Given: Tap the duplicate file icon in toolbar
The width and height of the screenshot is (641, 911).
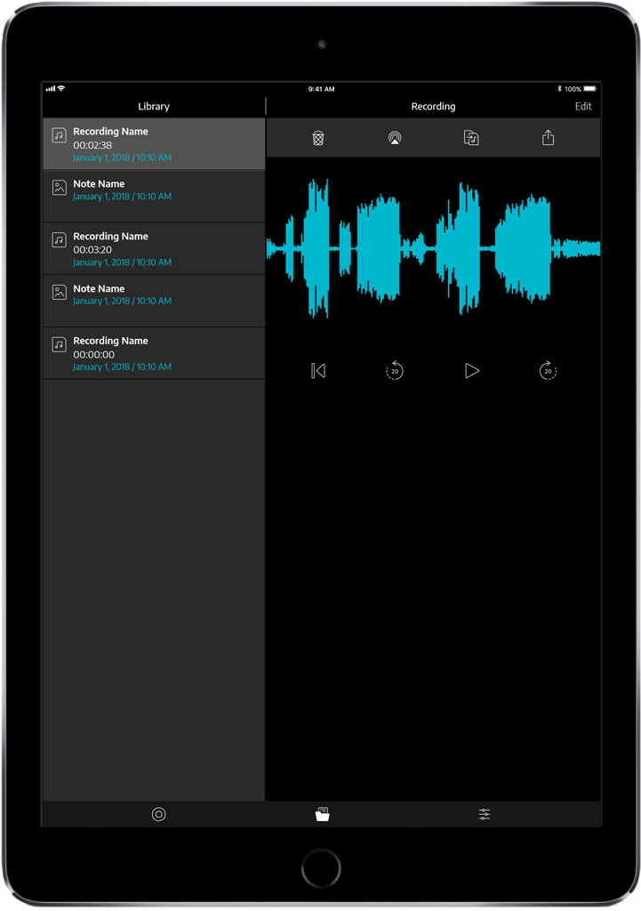Looking at the screenshot, I should (x=471, y=138).
